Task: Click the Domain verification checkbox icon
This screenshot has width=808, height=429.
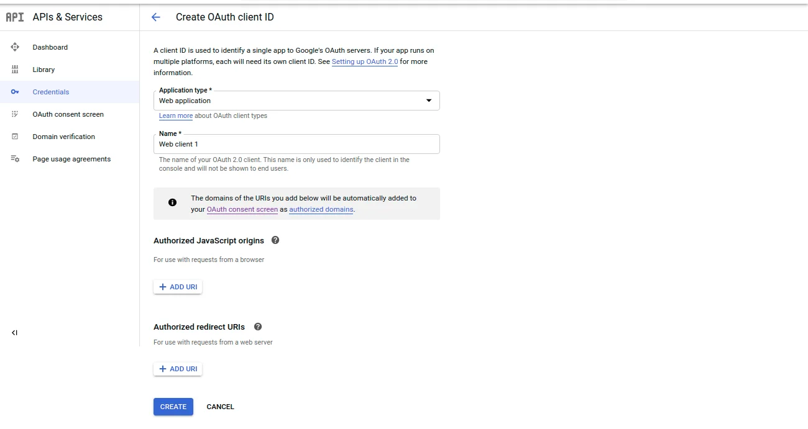Action: pos(15,137)
